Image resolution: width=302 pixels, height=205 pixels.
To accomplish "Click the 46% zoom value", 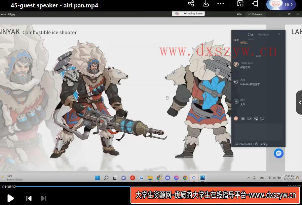I will [239, 14].
